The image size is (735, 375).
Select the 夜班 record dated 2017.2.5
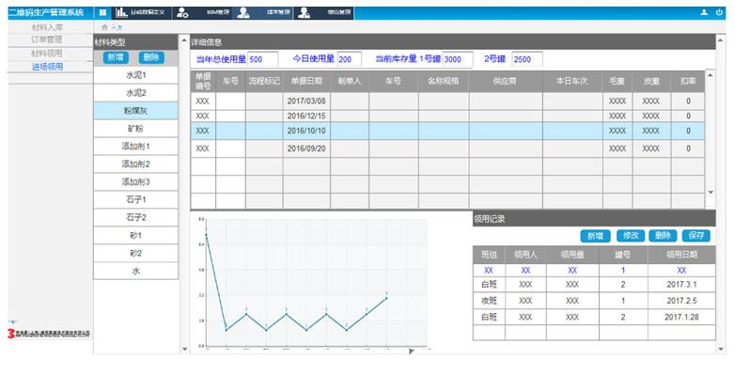[594, 301]
